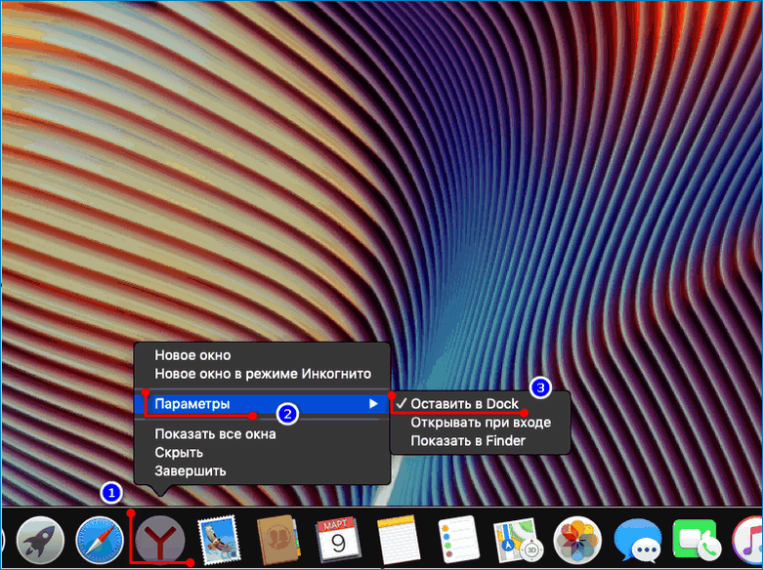Click 'Завершить' to quit the browser

191,470
